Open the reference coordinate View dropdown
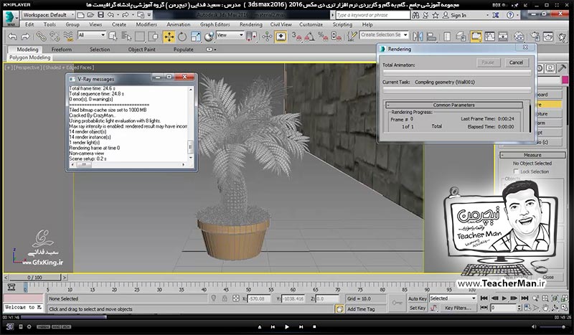The height and width of the screenshot is (335, 574). pos(230,34)
